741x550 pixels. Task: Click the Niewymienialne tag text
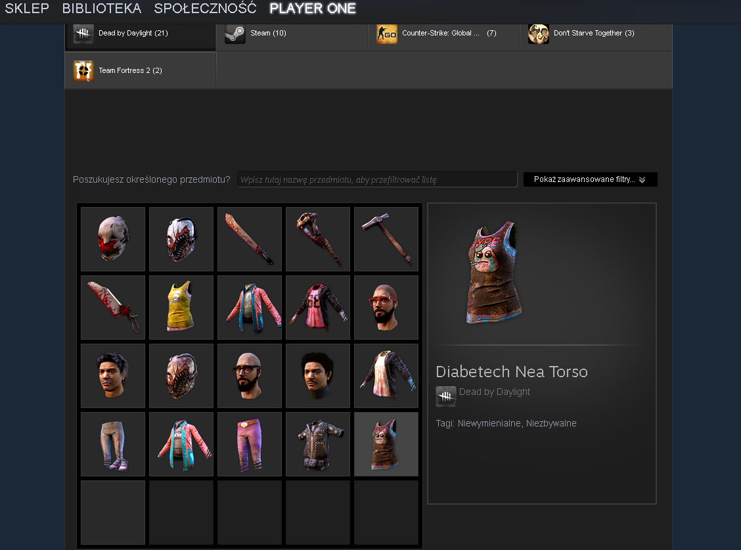click(x=489, y=423)
